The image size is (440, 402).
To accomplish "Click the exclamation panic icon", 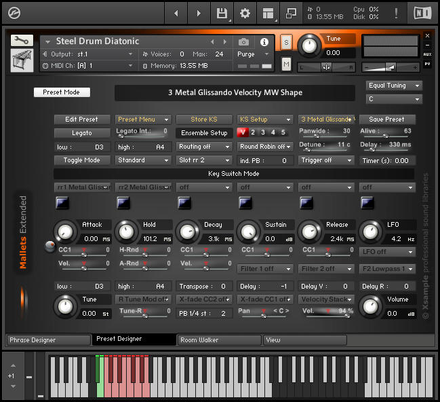I will [x=396, y=13].
